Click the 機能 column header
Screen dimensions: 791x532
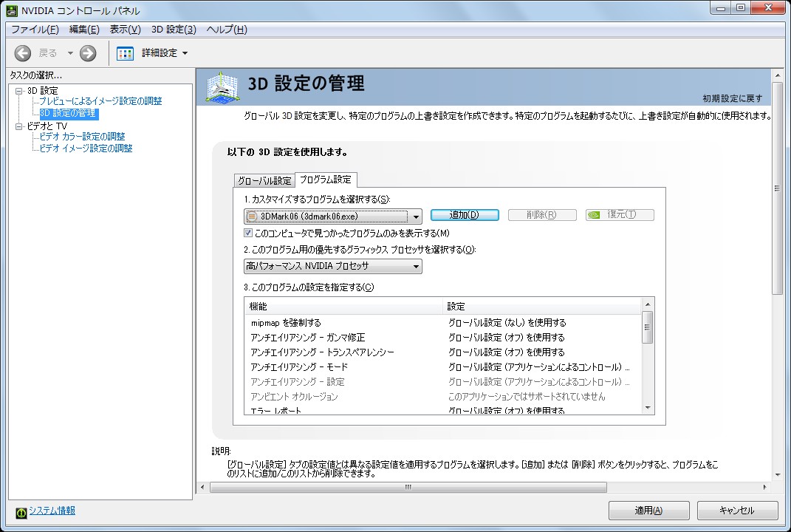[x=343, y=307]
